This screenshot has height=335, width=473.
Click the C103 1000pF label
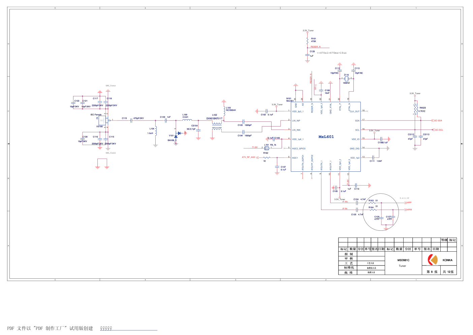245,125
